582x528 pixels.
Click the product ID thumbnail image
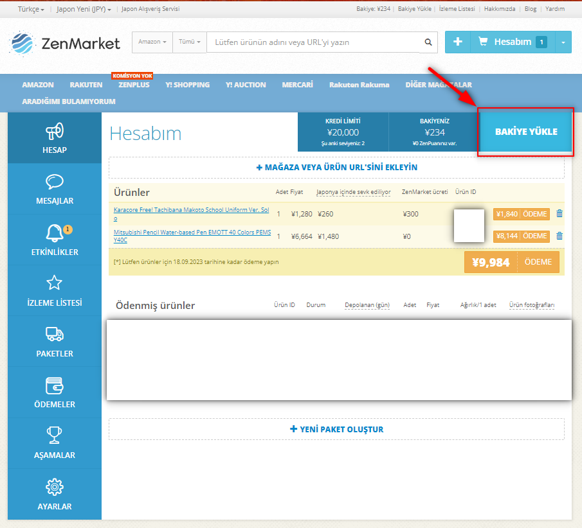[469, 226]
